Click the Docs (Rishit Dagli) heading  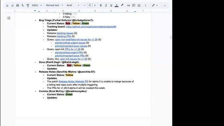pos(59,62)
